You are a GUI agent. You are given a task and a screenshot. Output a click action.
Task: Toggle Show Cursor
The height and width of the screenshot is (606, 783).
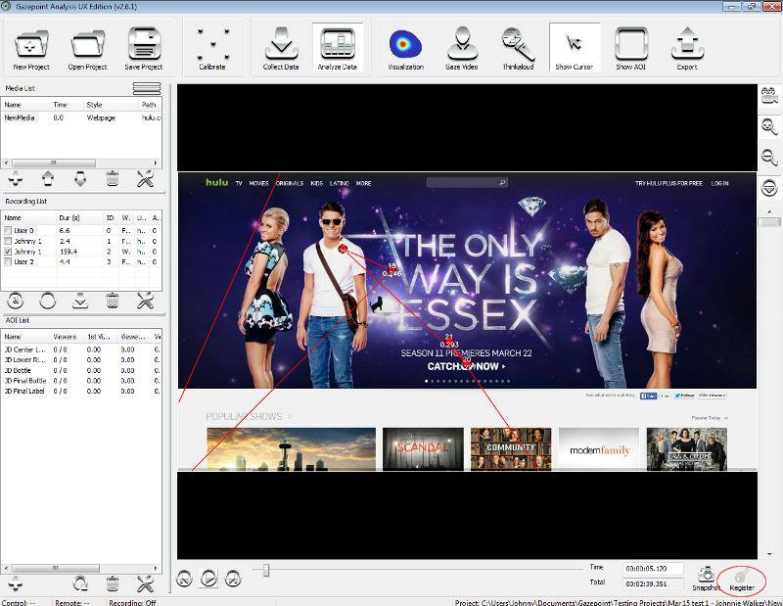click(575, 49)
